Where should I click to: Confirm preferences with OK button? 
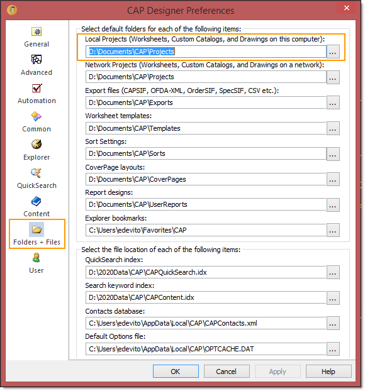coord(176,372)
